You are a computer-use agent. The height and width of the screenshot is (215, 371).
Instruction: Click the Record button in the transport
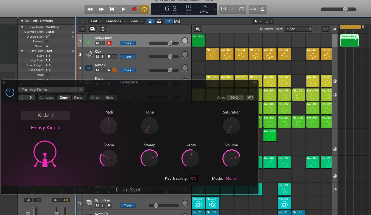[x=134, y=9]
